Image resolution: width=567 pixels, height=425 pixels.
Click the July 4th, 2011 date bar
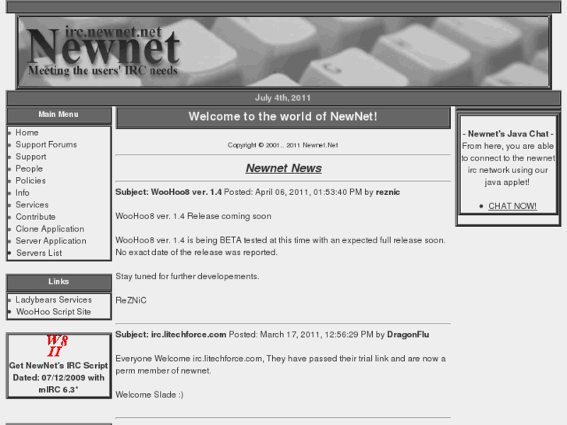283,98
